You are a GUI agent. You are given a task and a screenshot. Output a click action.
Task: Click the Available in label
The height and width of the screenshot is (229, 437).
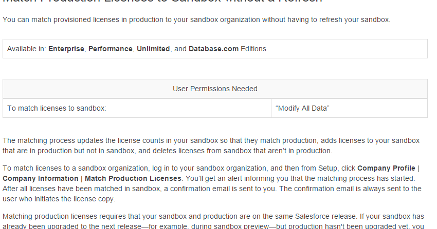tap(26, 49)
